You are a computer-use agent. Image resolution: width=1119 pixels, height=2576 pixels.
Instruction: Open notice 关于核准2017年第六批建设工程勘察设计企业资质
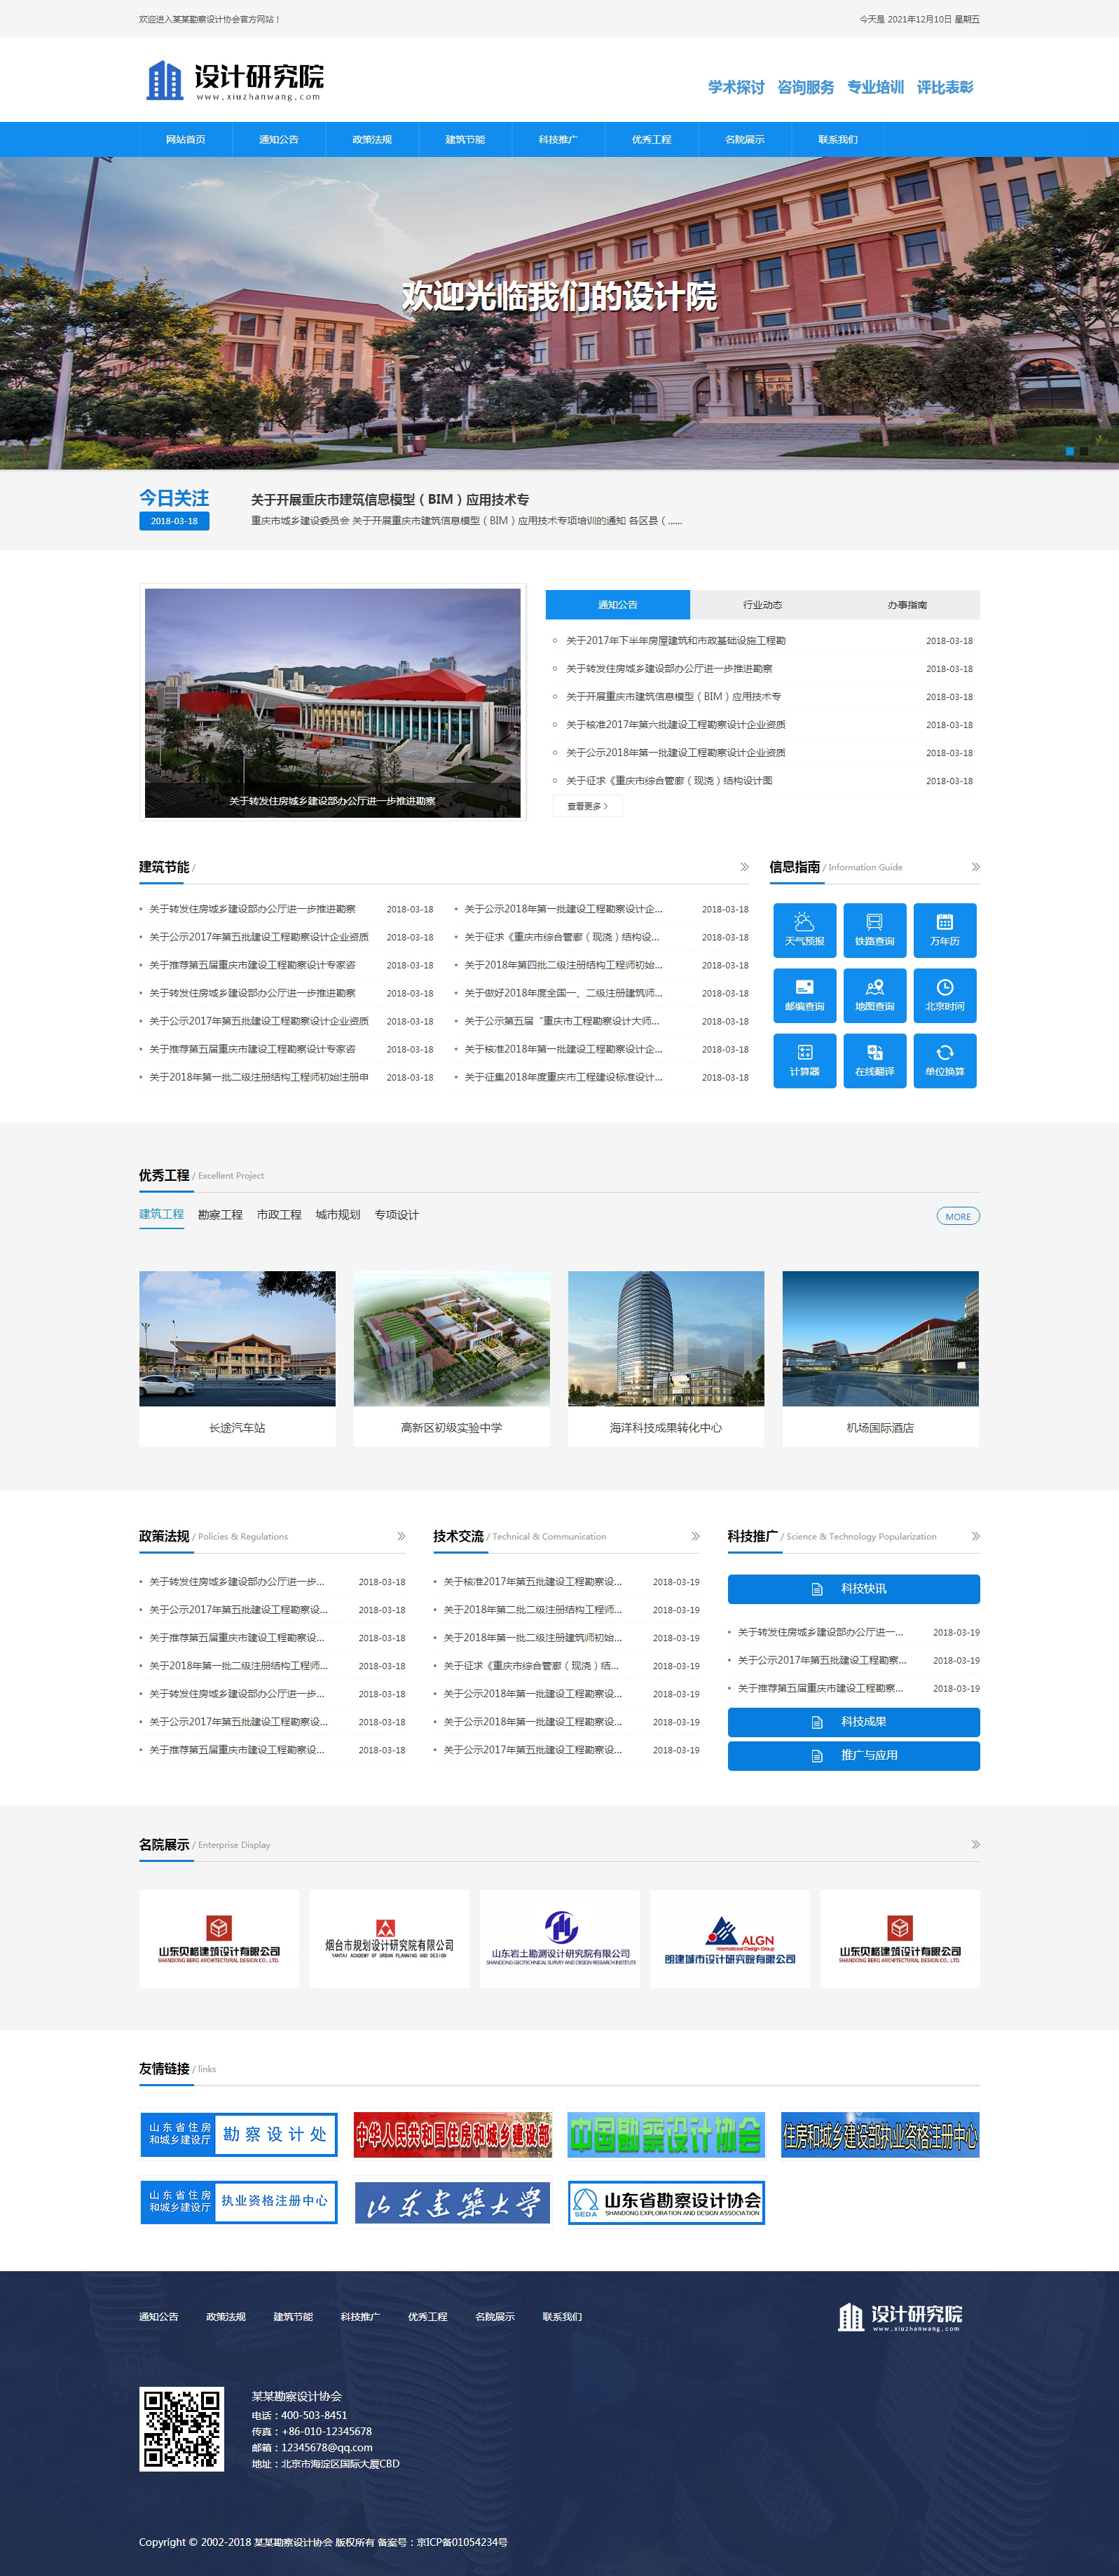click(x=676, y=725)
